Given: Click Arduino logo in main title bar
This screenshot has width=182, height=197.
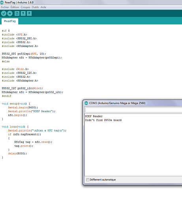Looking at the screenshot, I should 2,2.
